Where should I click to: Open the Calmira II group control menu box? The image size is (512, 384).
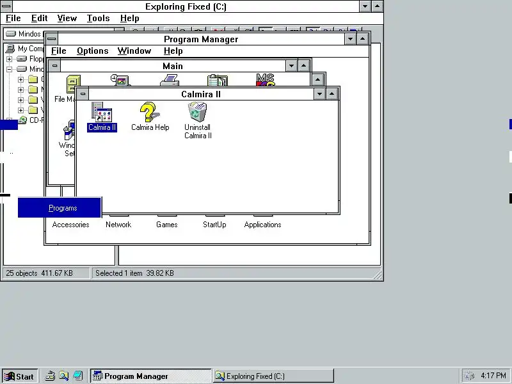(83, 94)
